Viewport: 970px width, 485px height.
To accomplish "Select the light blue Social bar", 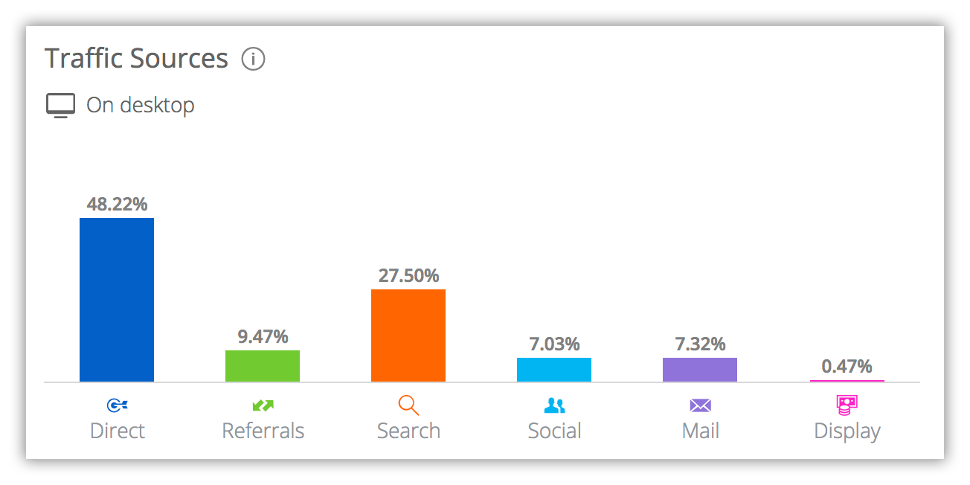I will [554, 370].
